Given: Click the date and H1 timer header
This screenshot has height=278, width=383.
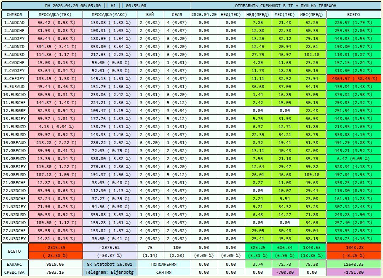Looking at the screenshot, I should 96,5.
